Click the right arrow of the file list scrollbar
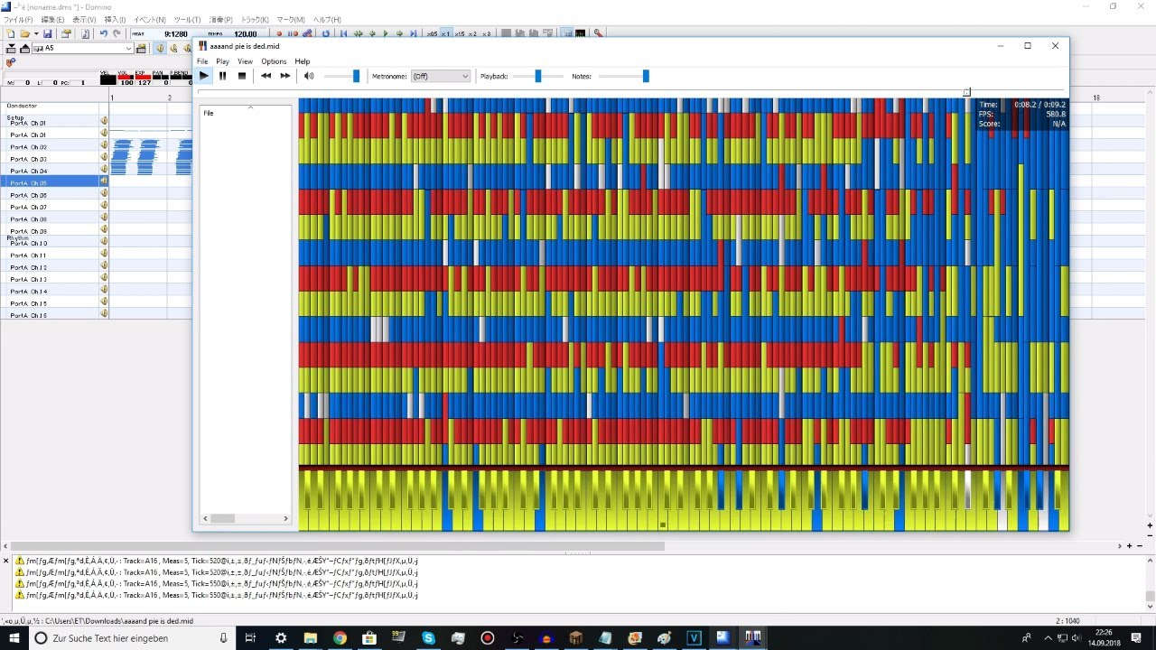This screenshot has width=1156, height=650. tap(285, 518)
